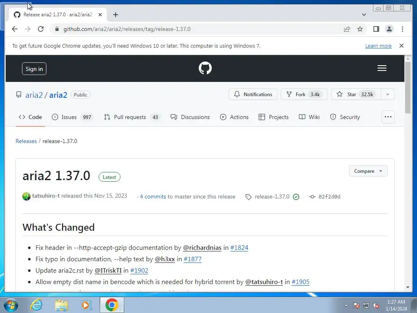Visit @ITriskTI profile
417x313 pixels.
tap(108, 271)
